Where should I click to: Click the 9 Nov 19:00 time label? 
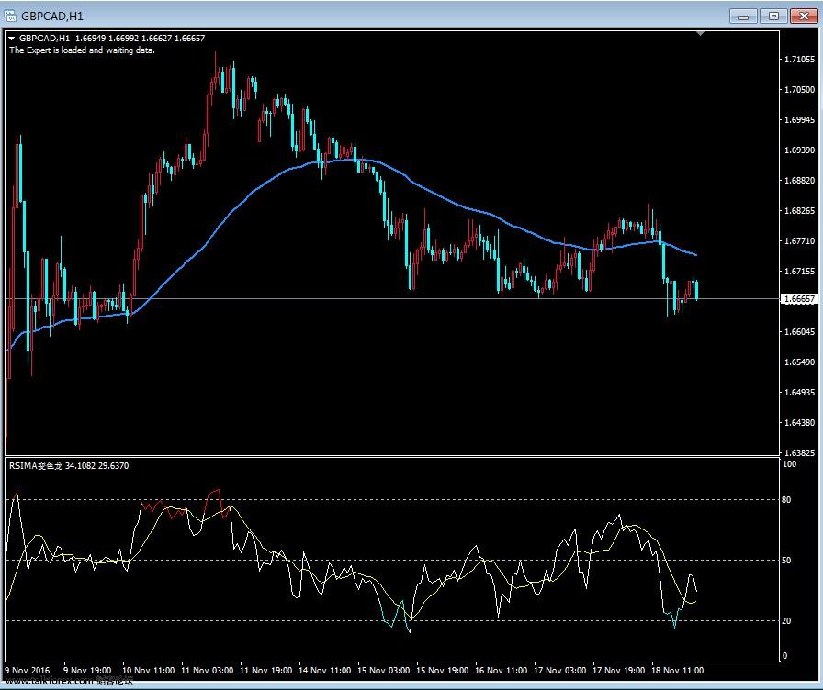87,670
